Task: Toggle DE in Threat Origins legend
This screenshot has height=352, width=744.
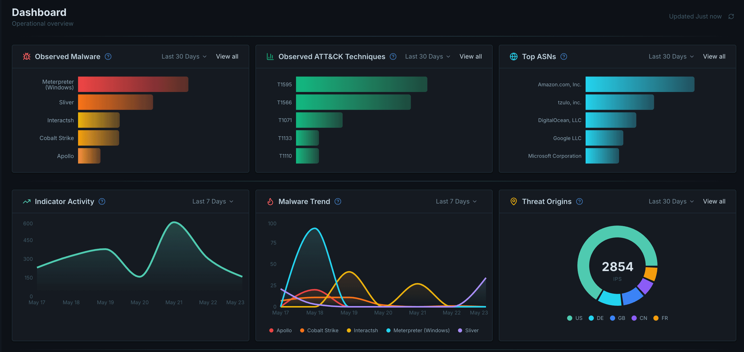Action: click(596, 318)
